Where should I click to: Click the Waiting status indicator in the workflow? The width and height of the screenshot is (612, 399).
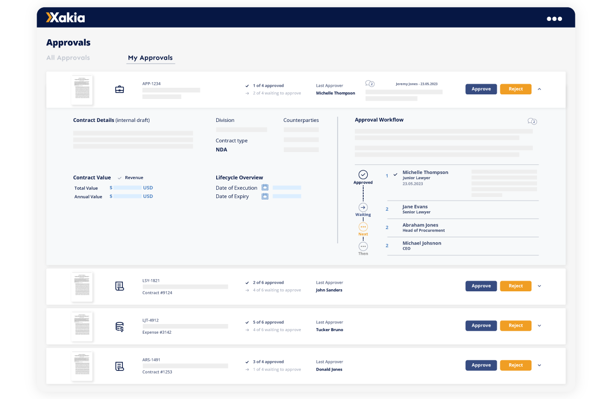[363, 207]
